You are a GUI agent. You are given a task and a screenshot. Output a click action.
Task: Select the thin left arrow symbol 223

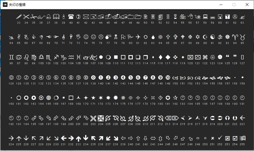242,118
